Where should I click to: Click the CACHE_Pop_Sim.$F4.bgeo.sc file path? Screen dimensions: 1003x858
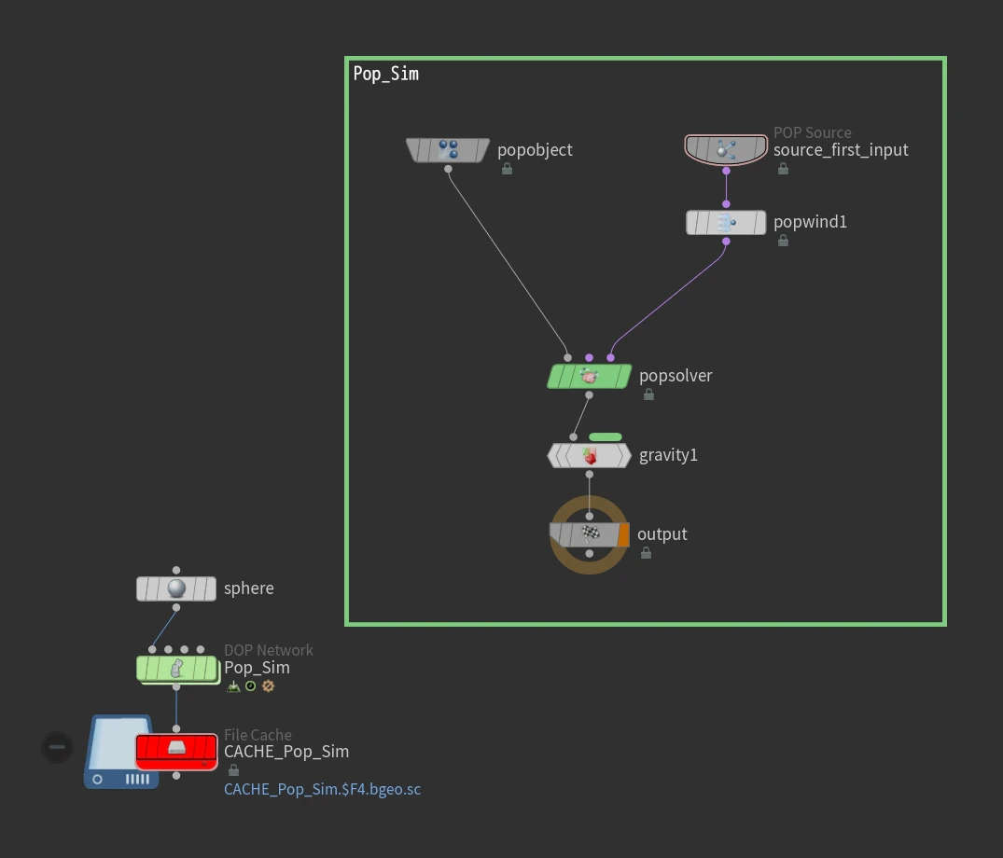click(x=323, y=790)
